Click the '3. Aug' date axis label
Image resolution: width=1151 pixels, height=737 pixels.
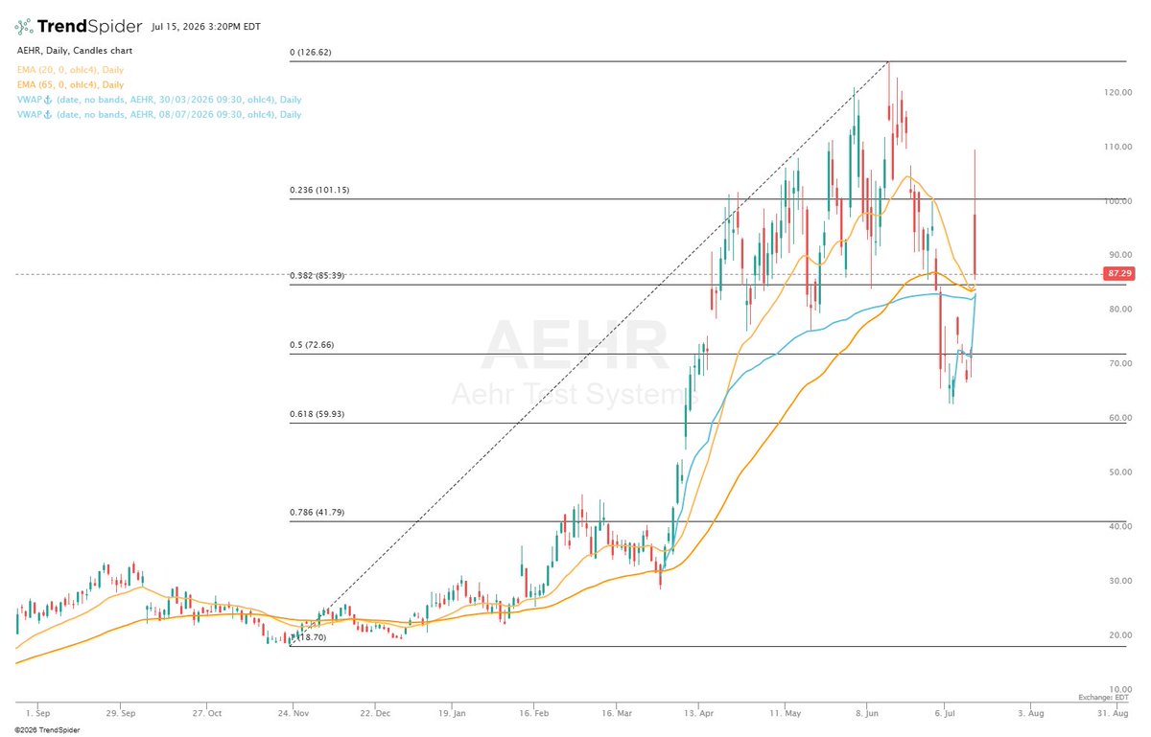point(1031,713)
